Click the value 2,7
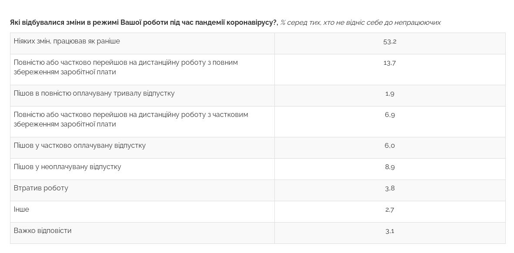Image resolution: width=514 pixels, height=253 pixels. (x=390, y=210)
